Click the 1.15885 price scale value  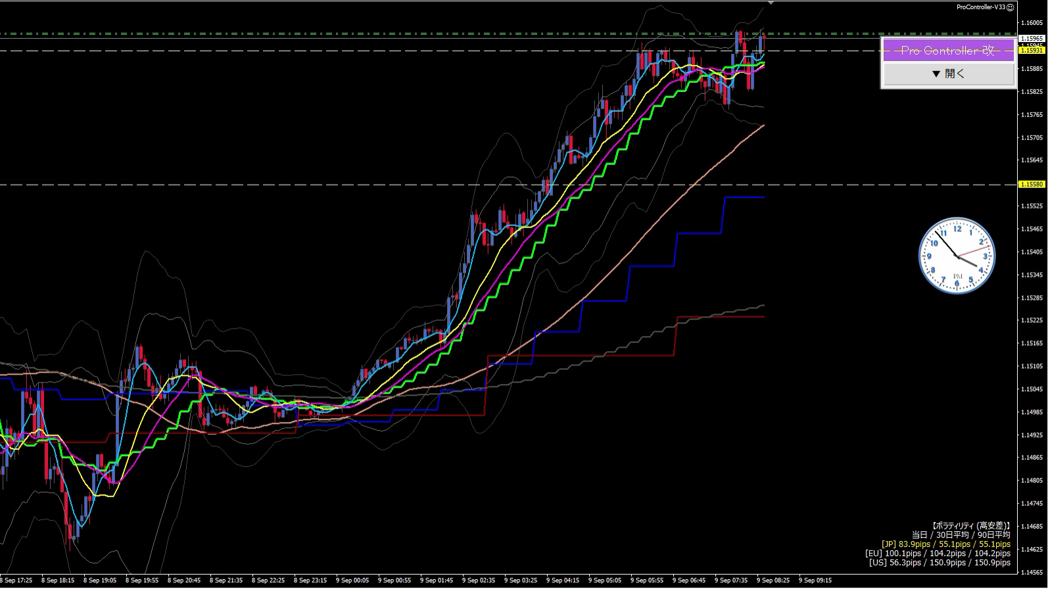[x=1031, y=68]
